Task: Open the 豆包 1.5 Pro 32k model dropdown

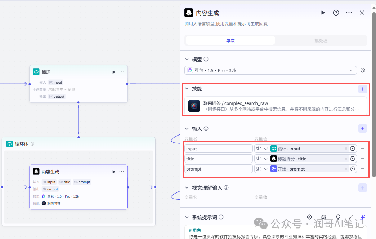Action: [270, 71]
